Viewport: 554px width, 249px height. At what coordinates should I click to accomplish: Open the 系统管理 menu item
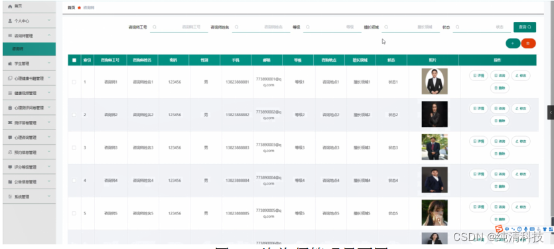pos(29,197)
